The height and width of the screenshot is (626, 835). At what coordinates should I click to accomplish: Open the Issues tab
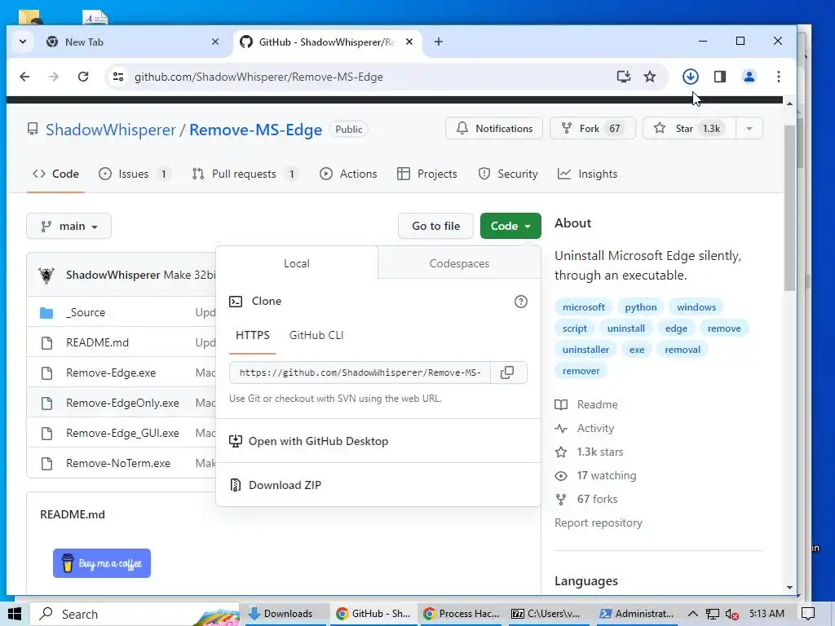135,174
